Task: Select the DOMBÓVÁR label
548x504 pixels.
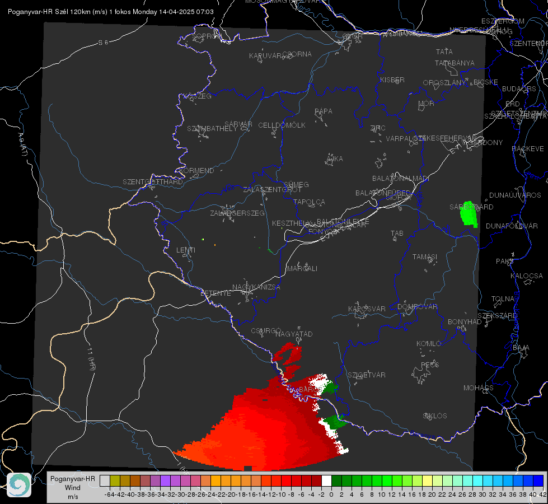Action: tap(417, 307)
